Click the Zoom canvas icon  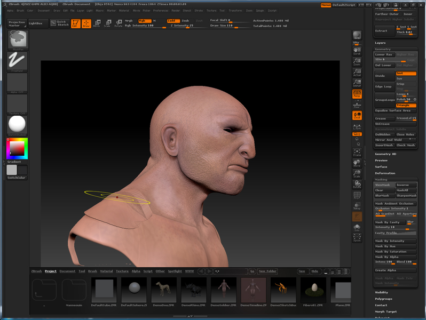pyautogui.click(x=357, y=61)
